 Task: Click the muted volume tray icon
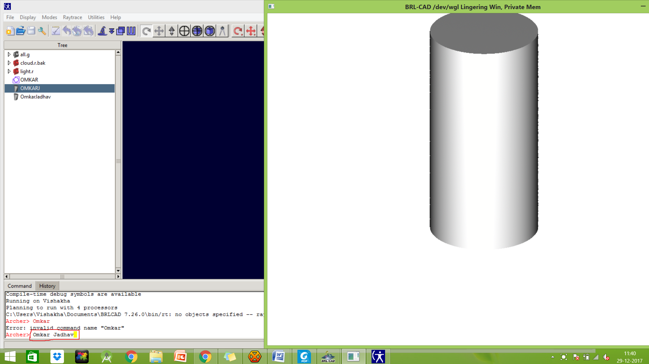click(606, 357)
